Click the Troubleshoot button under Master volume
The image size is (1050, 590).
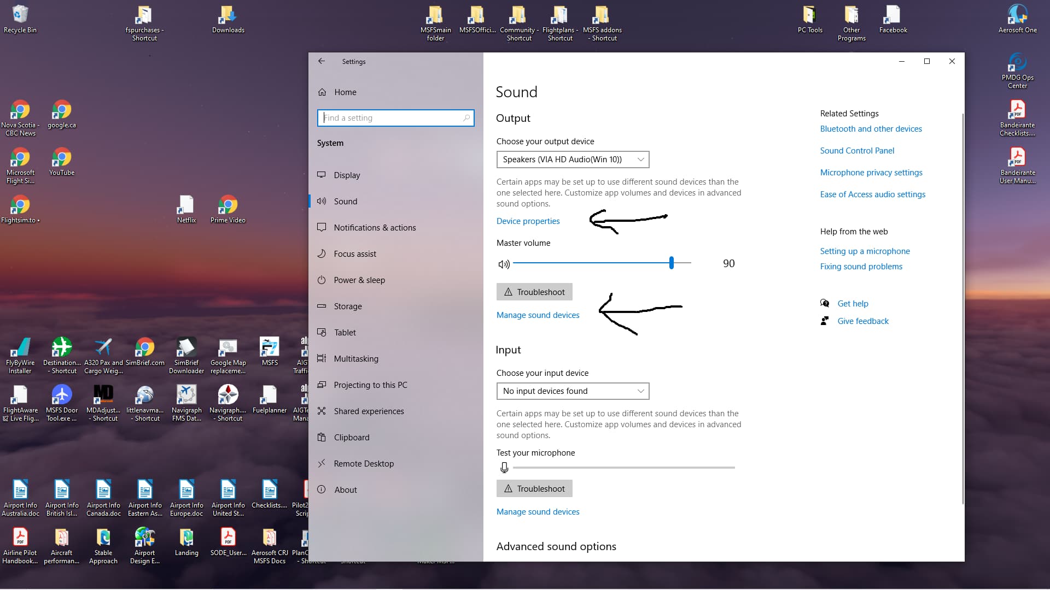coord(534,292)
